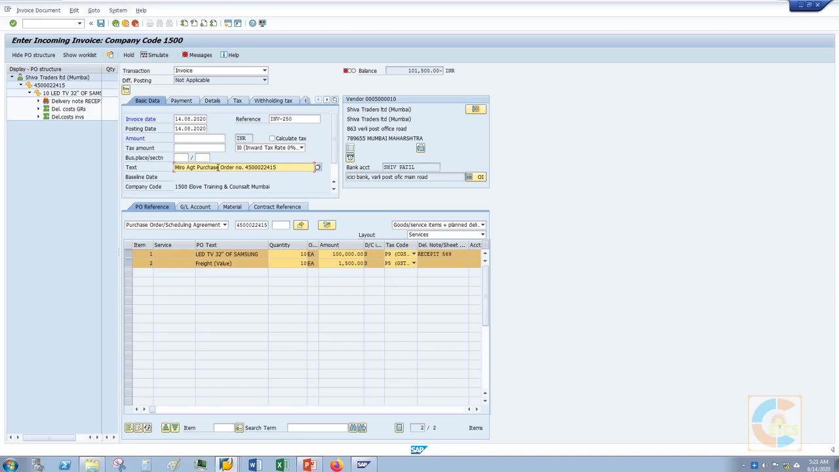Click the orange Exit toolbar icon
839x472 pixels.
coord(125,24)
